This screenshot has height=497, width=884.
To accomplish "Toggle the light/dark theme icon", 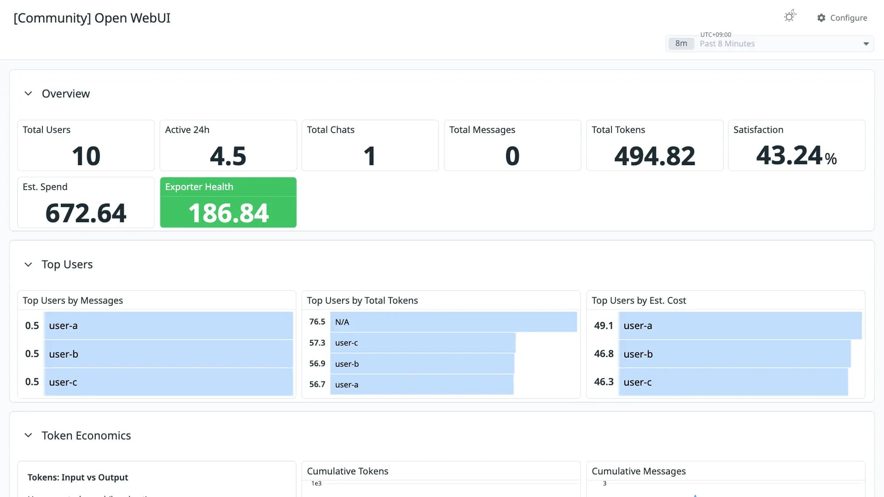I will tap(790, 17).
